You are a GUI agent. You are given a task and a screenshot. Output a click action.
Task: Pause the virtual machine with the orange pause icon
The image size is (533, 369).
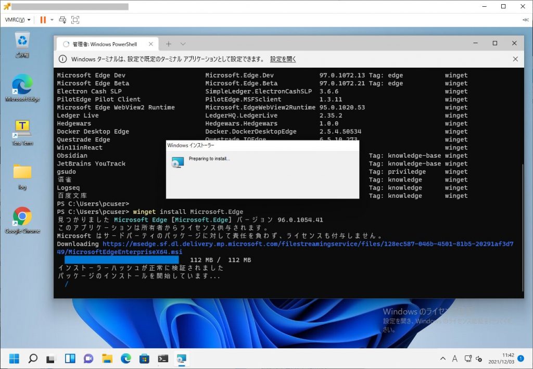click(x=43, y=20)
